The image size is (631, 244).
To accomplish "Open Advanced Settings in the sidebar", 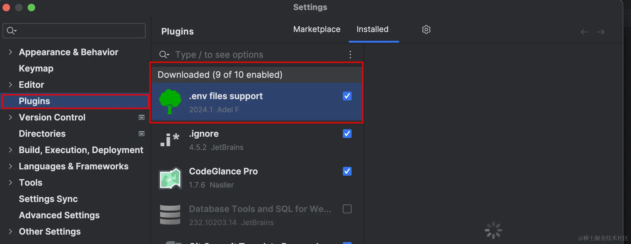I will click(x=59, y=215).
